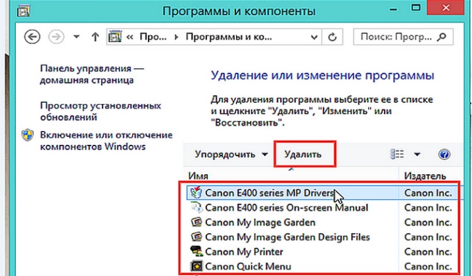This screenshot has width=472, height=276.
Task: Click the "Удалить" toolbar button
Action: [304, 154]
